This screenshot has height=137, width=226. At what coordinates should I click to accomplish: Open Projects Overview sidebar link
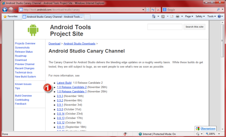point(25,43)
